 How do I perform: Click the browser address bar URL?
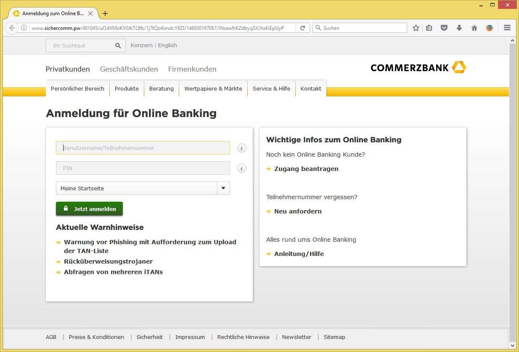[x=158, y=28]
